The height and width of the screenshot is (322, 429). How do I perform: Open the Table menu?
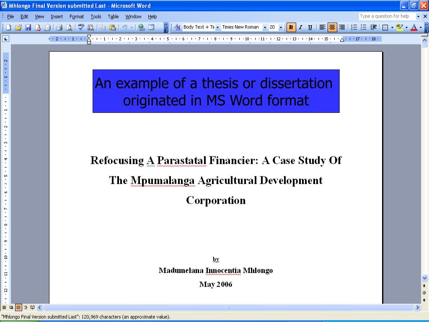coord(113,17)
